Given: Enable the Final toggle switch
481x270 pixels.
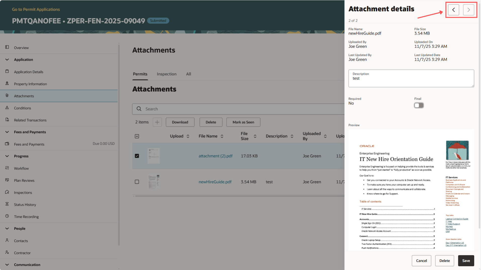Looking at the screenshot, I should tap(419, 105).
